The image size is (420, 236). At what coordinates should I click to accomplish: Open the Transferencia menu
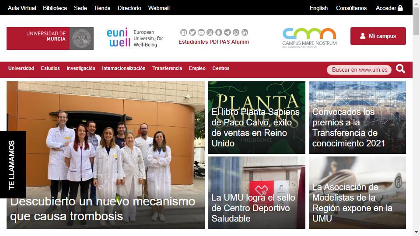coord(167,68)
